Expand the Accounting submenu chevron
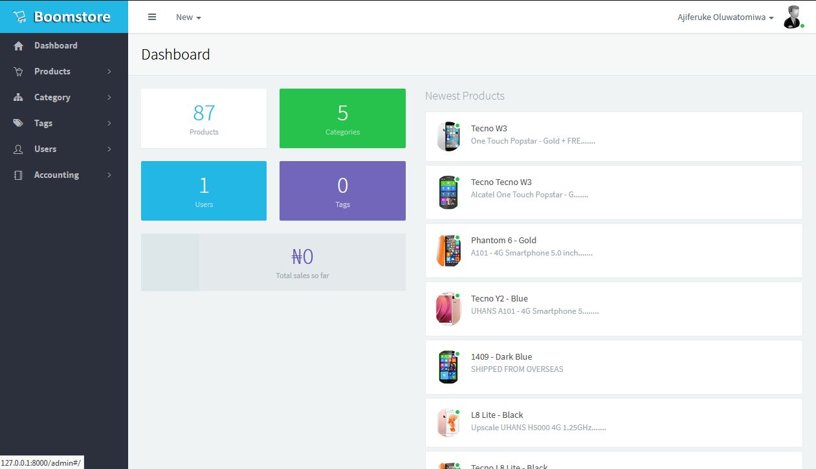The image size is (816, 469). point(109,175)
